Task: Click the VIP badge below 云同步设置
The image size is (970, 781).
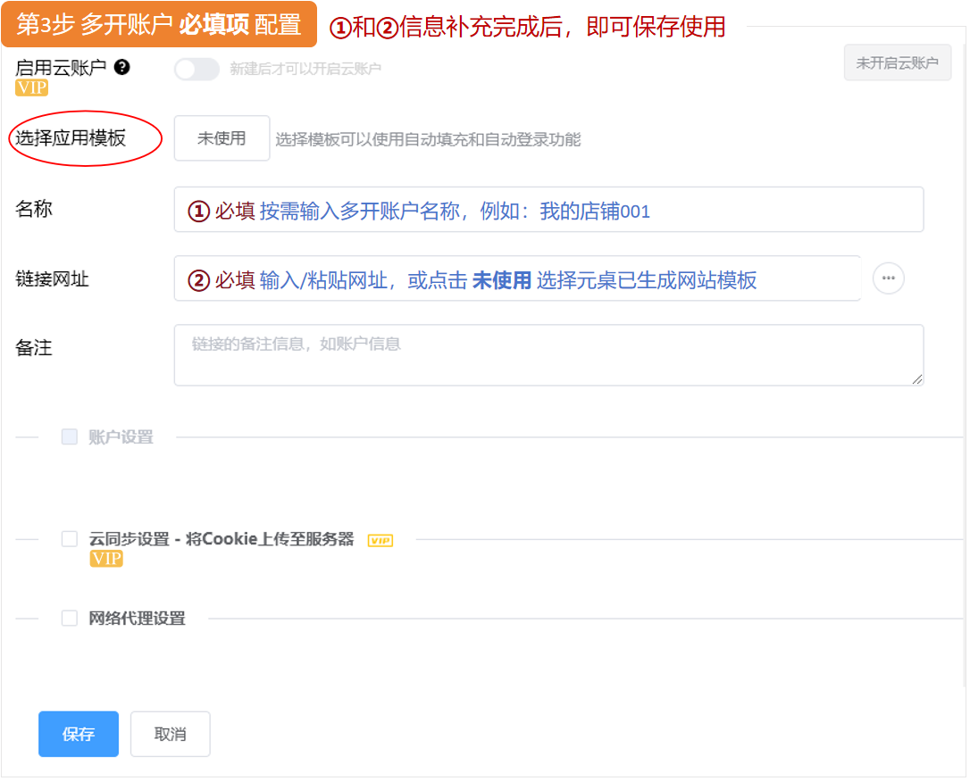Action: click(x=106, y=559)
